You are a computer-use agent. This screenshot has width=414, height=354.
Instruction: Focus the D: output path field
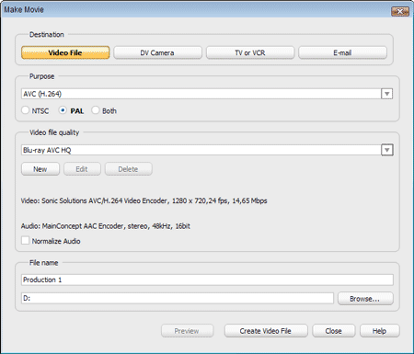point(178,298)
